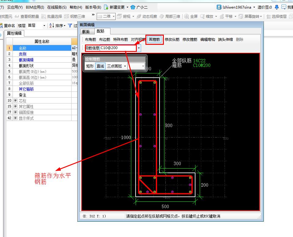
Task: Click the 布边筋 button
Action: tap(105, 39)
